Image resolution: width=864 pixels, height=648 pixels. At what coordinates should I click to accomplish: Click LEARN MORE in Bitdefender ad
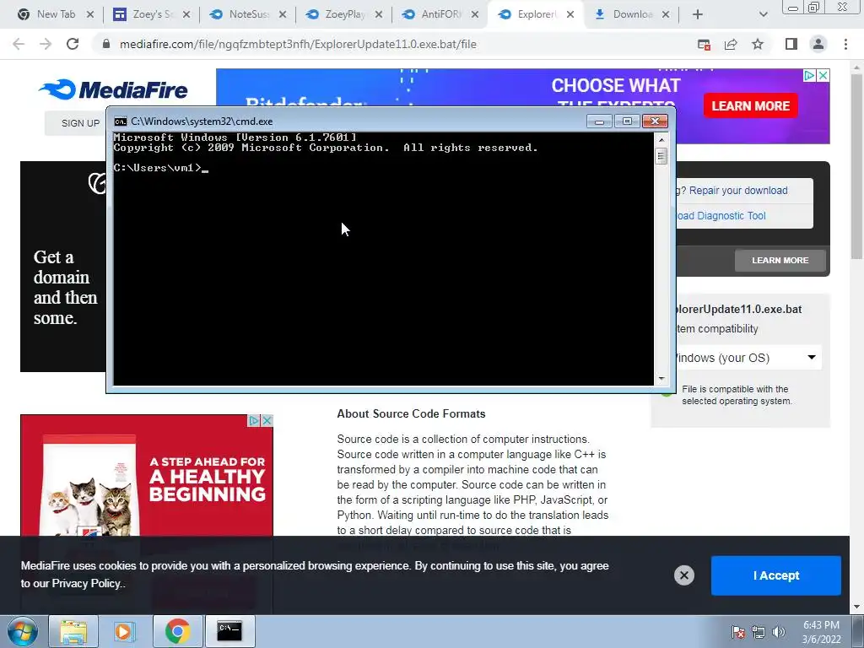click(750, 105)
